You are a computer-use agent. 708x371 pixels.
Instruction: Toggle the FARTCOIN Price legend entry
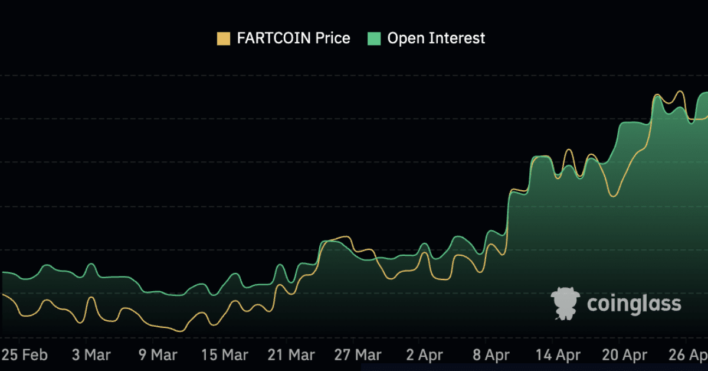click(x=283, y=39)
